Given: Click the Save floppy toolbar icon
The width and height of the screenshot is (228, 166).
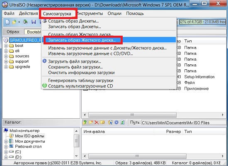Looking at the screenshot, I should (34, 22).
